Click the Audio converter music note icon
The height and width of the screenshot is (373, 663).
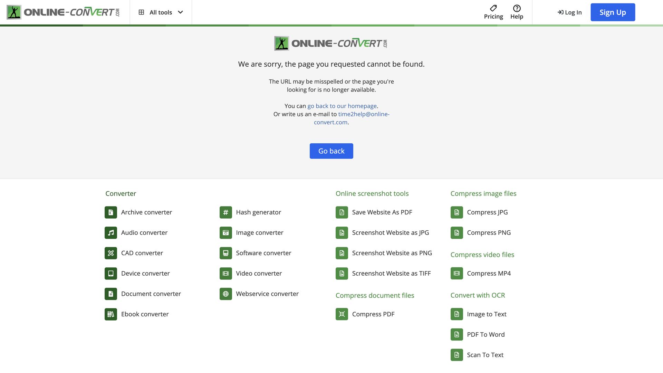click(x=110, y=233)
